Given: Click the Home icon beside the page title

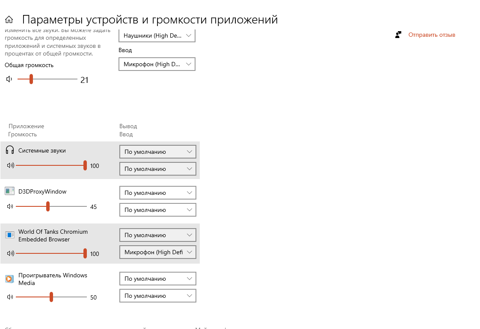Looking at the screenshot, I should pos(9,20).
